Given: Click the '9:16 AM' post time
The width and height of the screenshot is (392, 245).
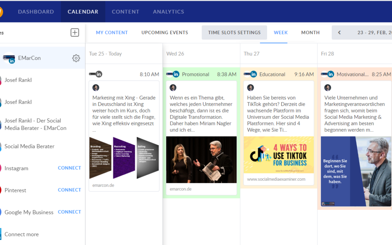Looking at the screenshot, I should tap(304, 74).
